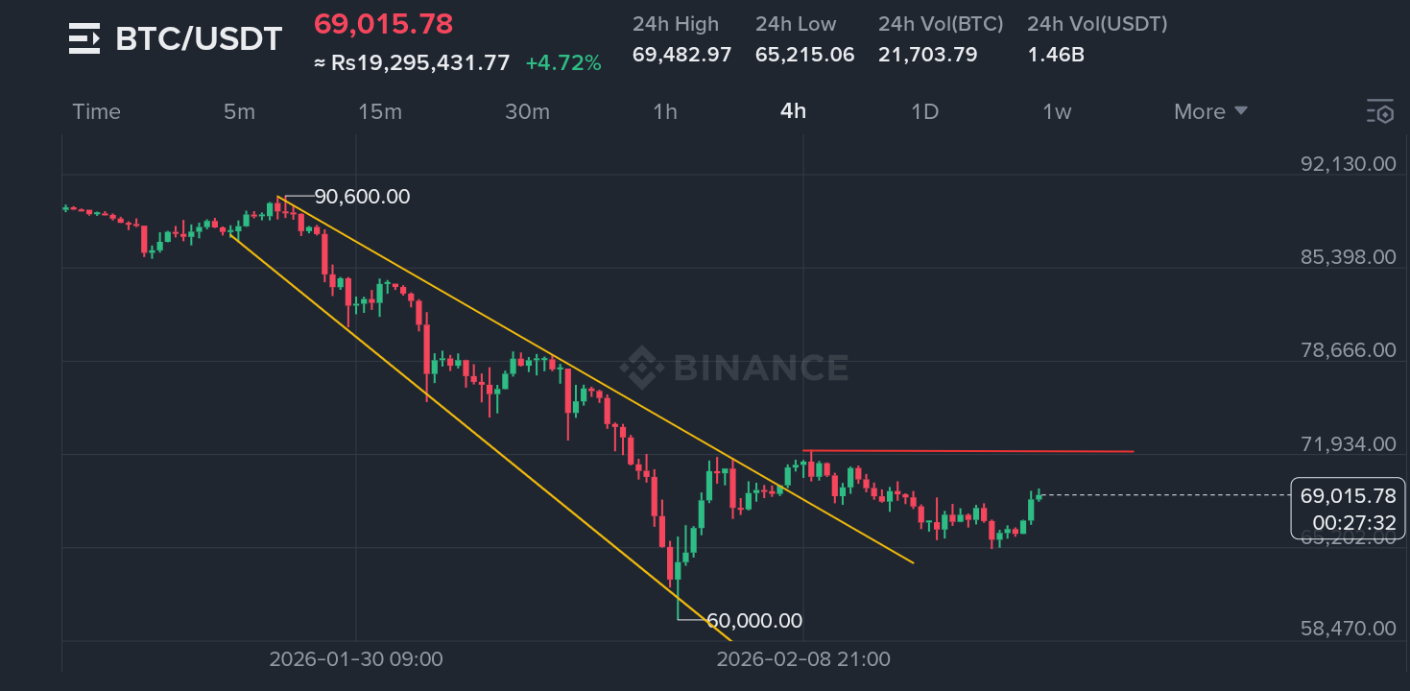Expand the More timeframes dropdown
The height and width of the screenshot is (691, 1410).
(1210, 111)
